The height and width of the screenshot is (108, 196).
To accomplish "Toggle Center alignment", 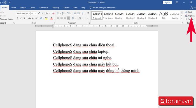I will [x=62, y=18].
